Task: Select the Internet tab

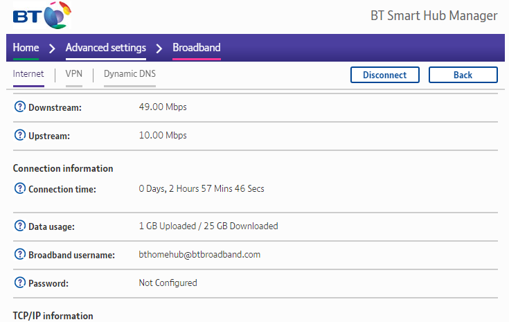Action: click(x=28, y=73)
